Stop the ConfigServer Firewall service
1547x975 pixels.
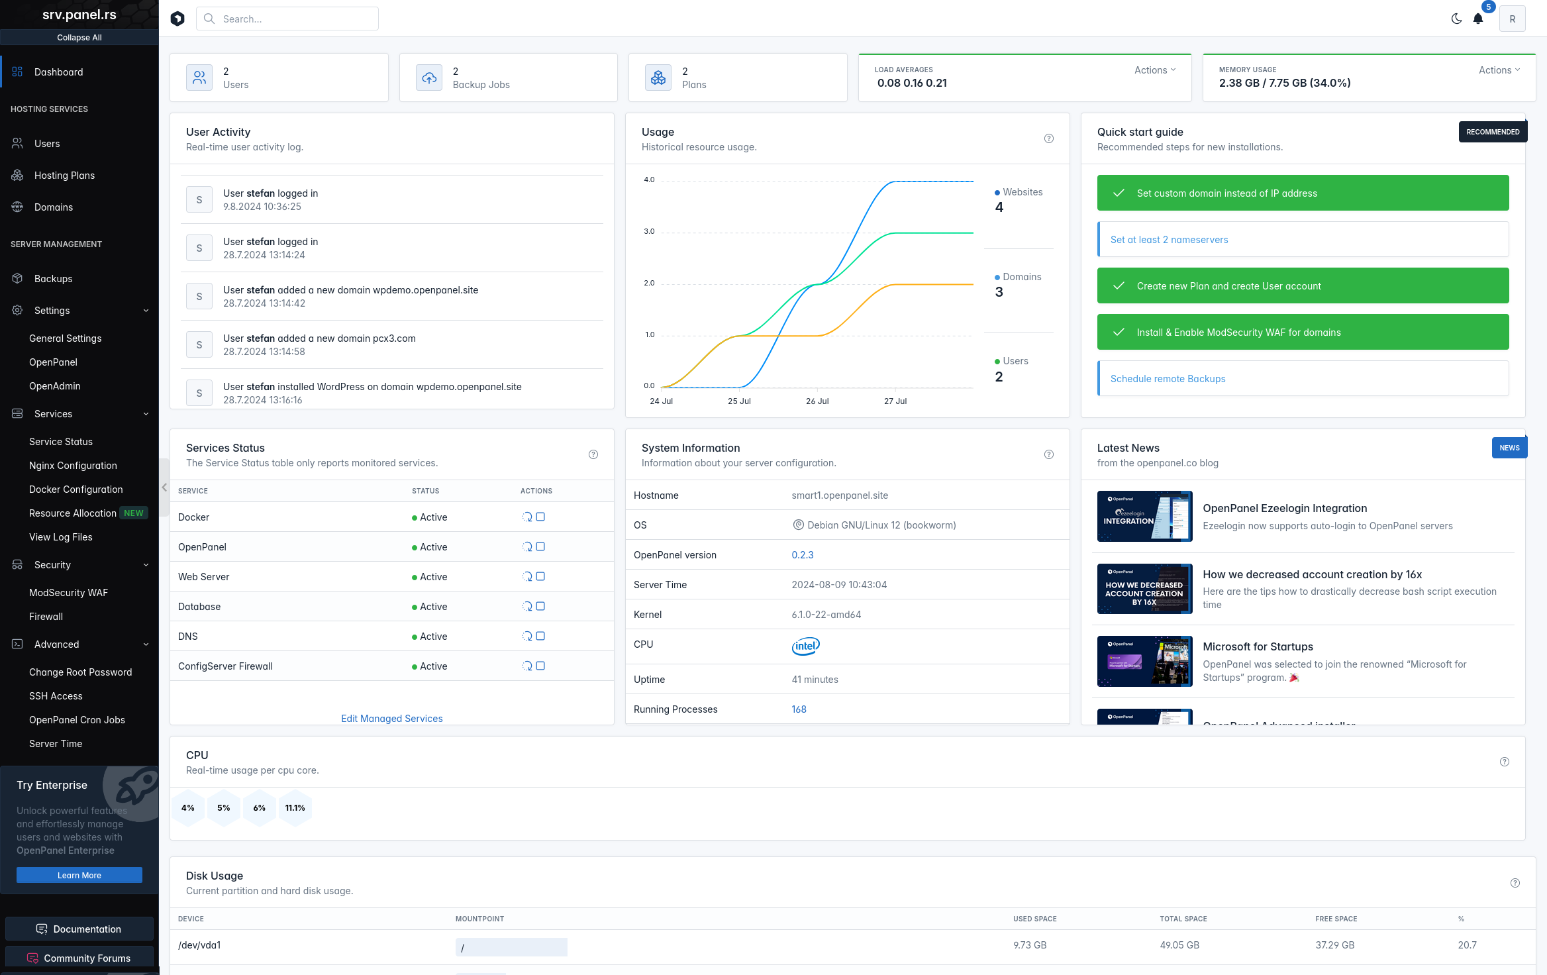pos(540,666)
